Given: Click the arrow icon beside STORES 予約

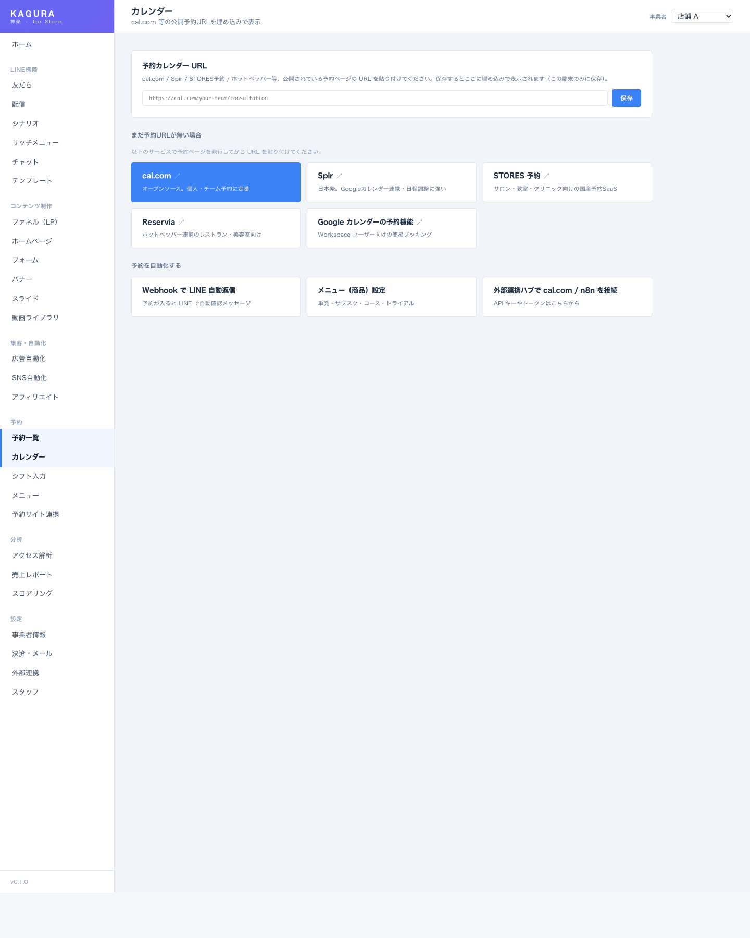Looking at the screenshot, I should (x=546, y=176).
